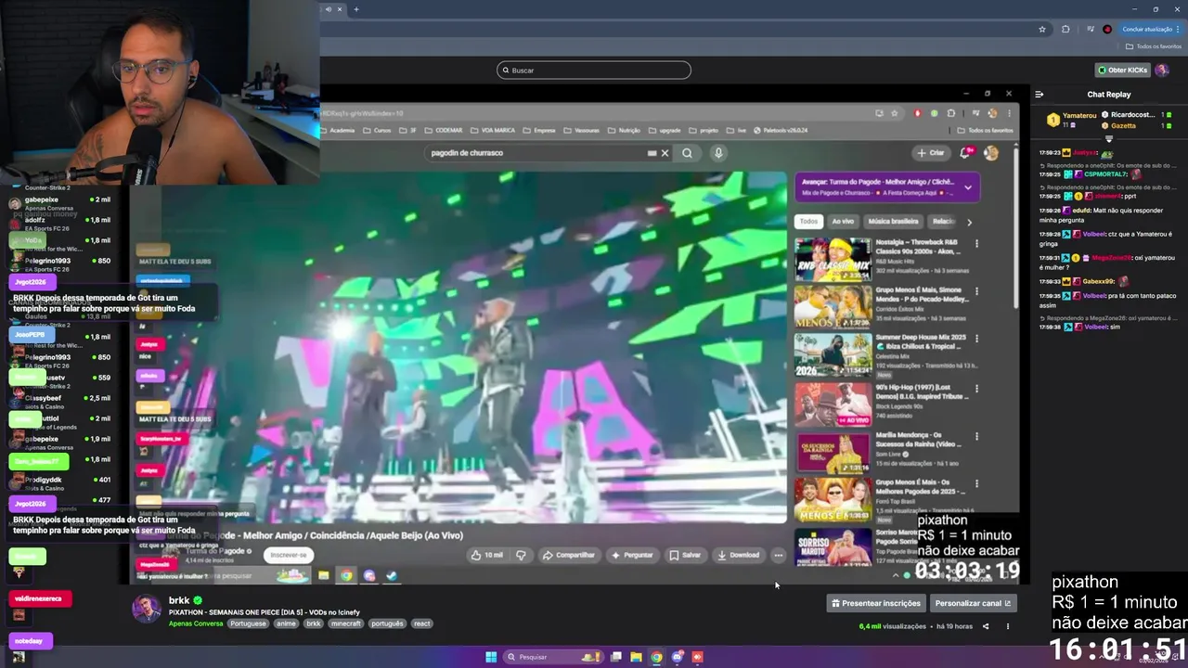
Task: Open the Chrome extensions puzzle icon
Action: 1065,29
